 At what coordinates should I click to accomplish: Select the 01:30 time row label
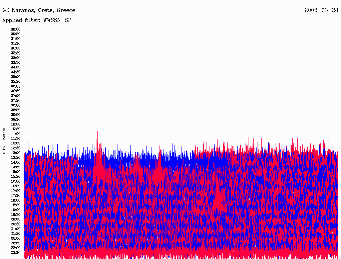pyautogui.click(x=16, y=43)
